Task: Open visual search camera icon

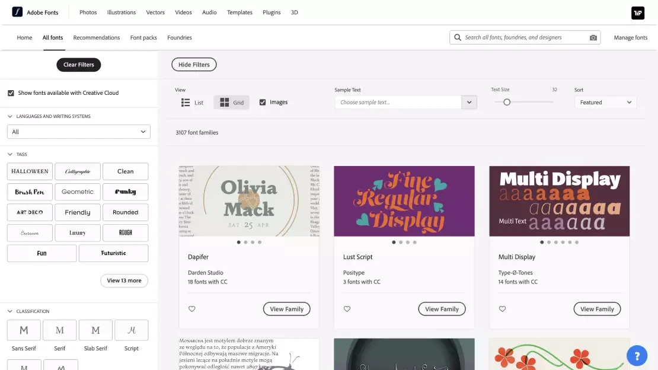Action: coord(593,37)
